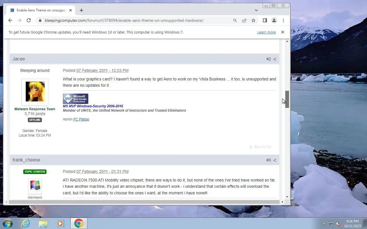Click the address bar URL
This screenshot has height=229, width=367.
tap(124, 20)
